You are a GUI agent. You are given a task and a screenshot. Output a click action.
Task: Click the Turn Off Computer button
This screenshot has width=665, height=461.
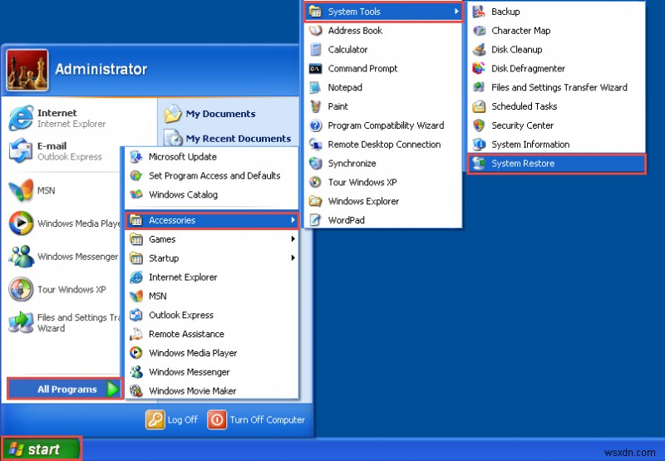tap(256, 420)
